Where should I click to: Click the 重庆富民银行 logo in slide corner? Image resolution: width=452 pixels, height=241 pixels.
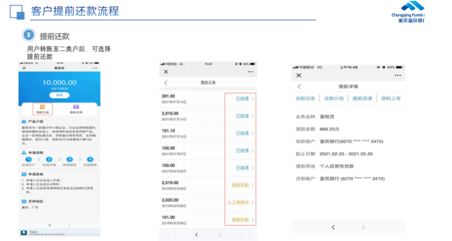click(x=408, y=12)
